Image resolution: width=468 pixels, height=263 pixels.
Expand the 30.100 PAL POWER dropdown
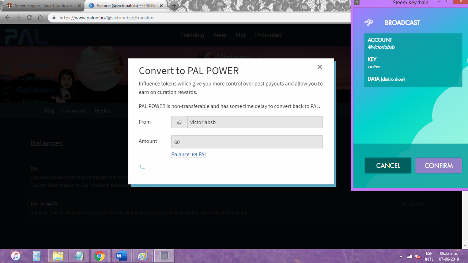415,205
